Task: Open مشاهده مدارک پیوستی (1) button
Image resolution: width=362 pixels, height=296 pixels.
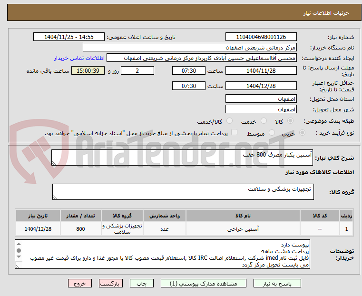Action: 204,283
